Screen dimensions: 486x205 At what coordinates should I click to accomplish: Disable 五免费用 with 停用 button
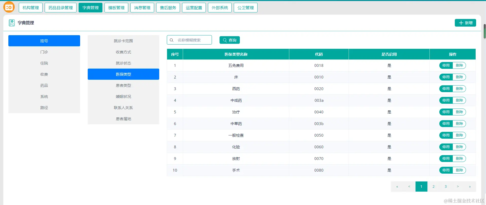[x=446, y=65]
